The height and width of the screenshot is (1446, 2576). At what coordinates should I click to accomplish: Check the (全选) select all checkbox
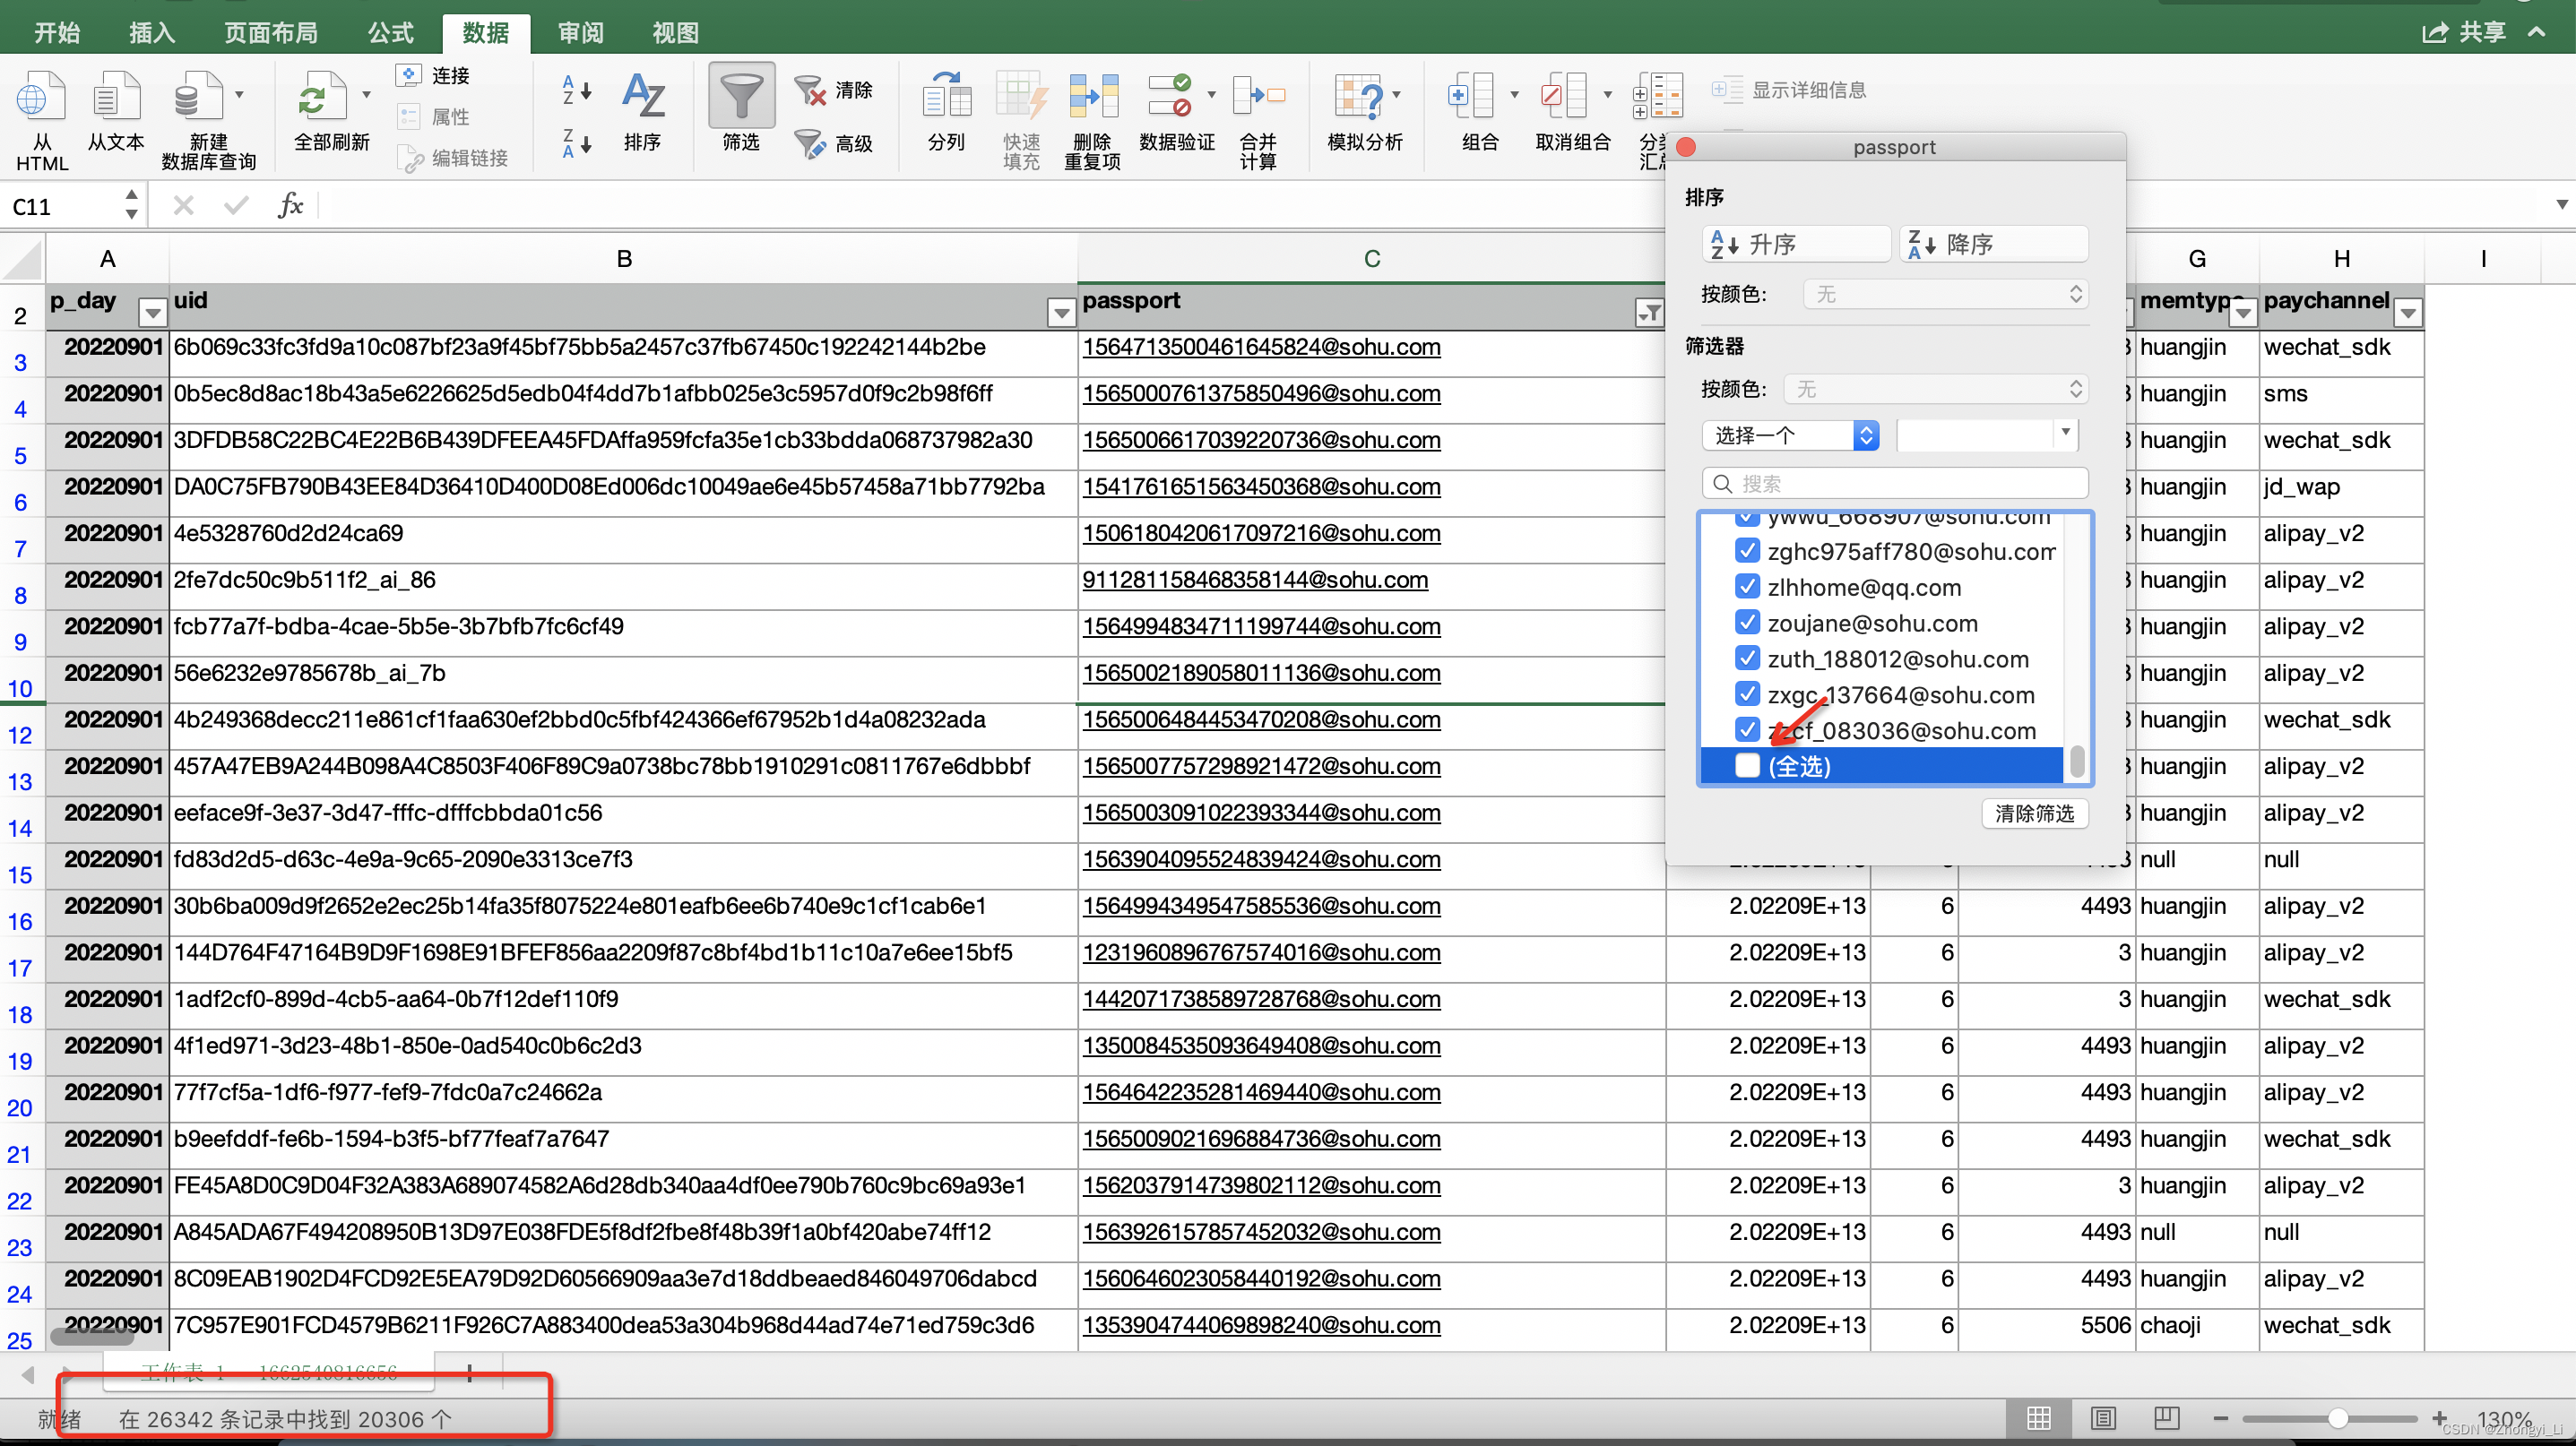(x=1747, y=765)
